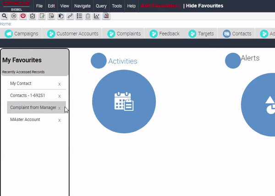Switch to the Customer Accounts tab

click(x=72, y=33)
